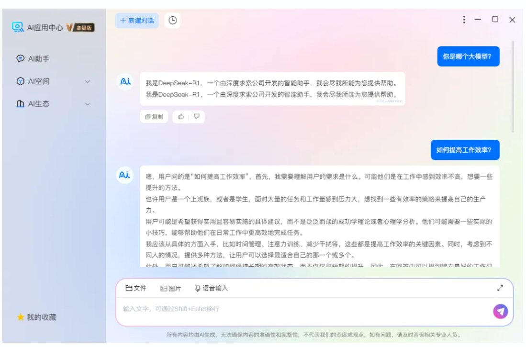The image size is (526, 347).
Task: Click the 高级版 premium badge
Action: coord(80,27)
